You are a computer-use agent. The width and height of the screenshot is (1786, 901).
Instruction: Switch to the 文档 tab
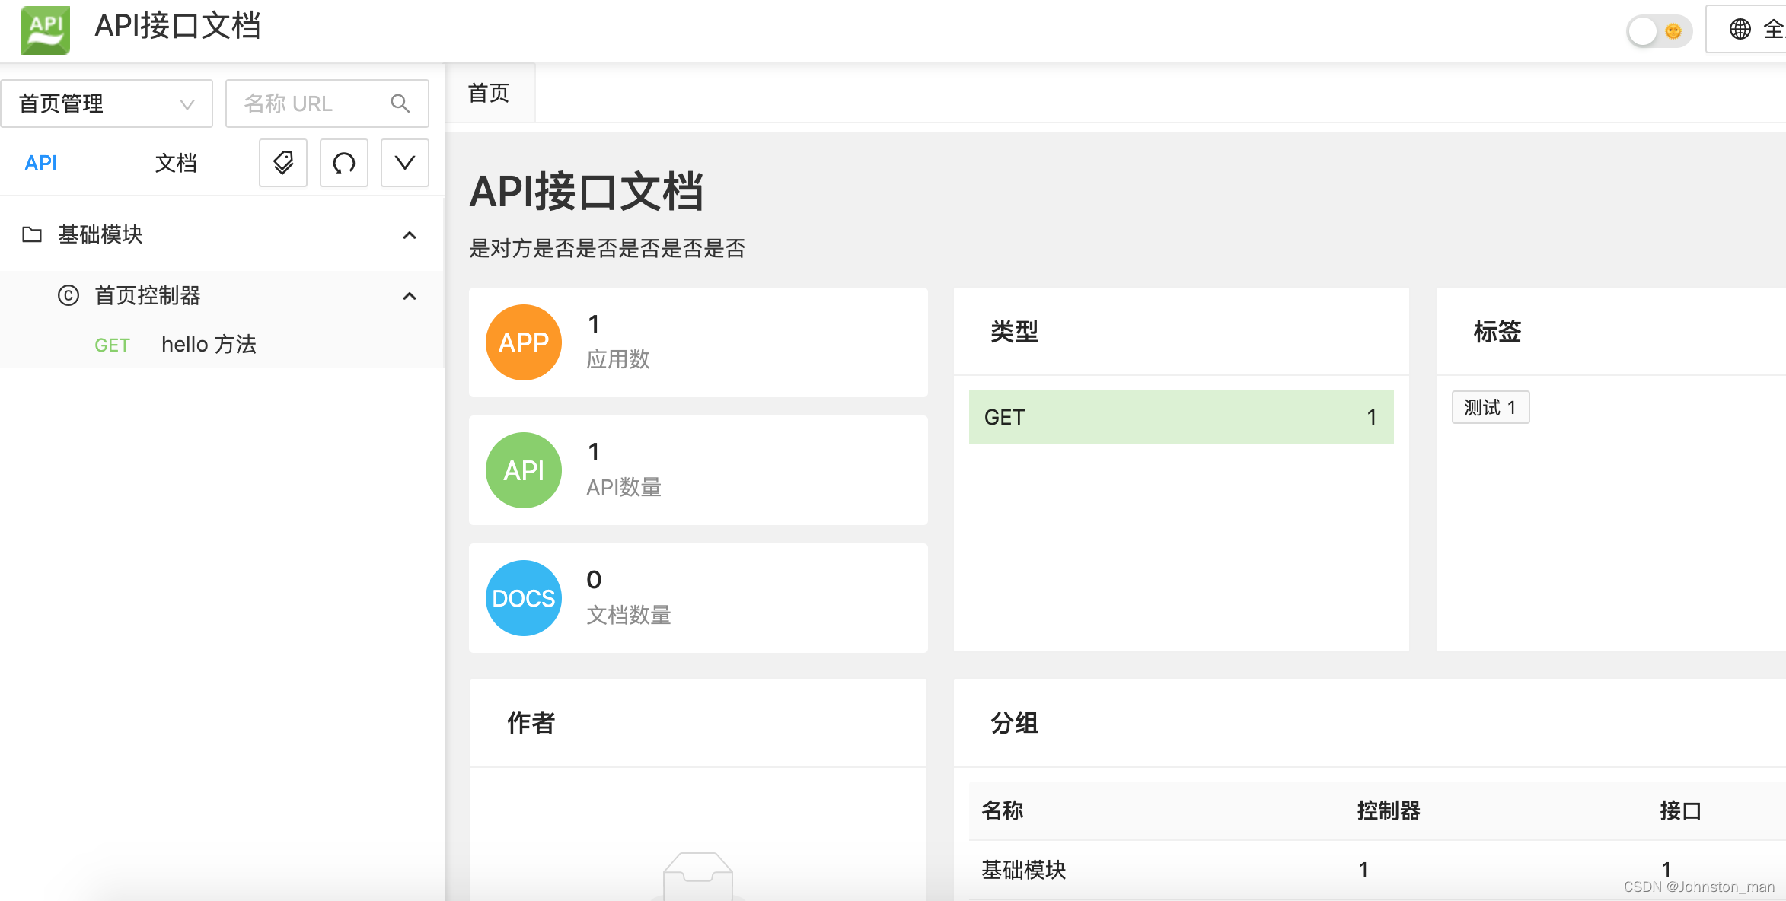coord(176,163)
